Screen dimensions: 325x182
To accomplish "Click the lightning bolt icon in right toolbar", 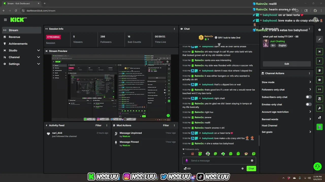I will pos(319,61).
